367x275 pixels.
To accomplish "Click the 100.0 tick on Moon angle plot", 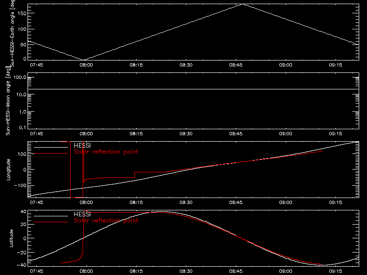I will point(20,77).
